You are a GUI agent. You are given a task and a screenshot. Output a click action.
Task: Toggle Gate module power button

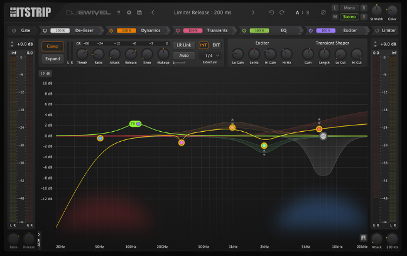pos(14,31)
